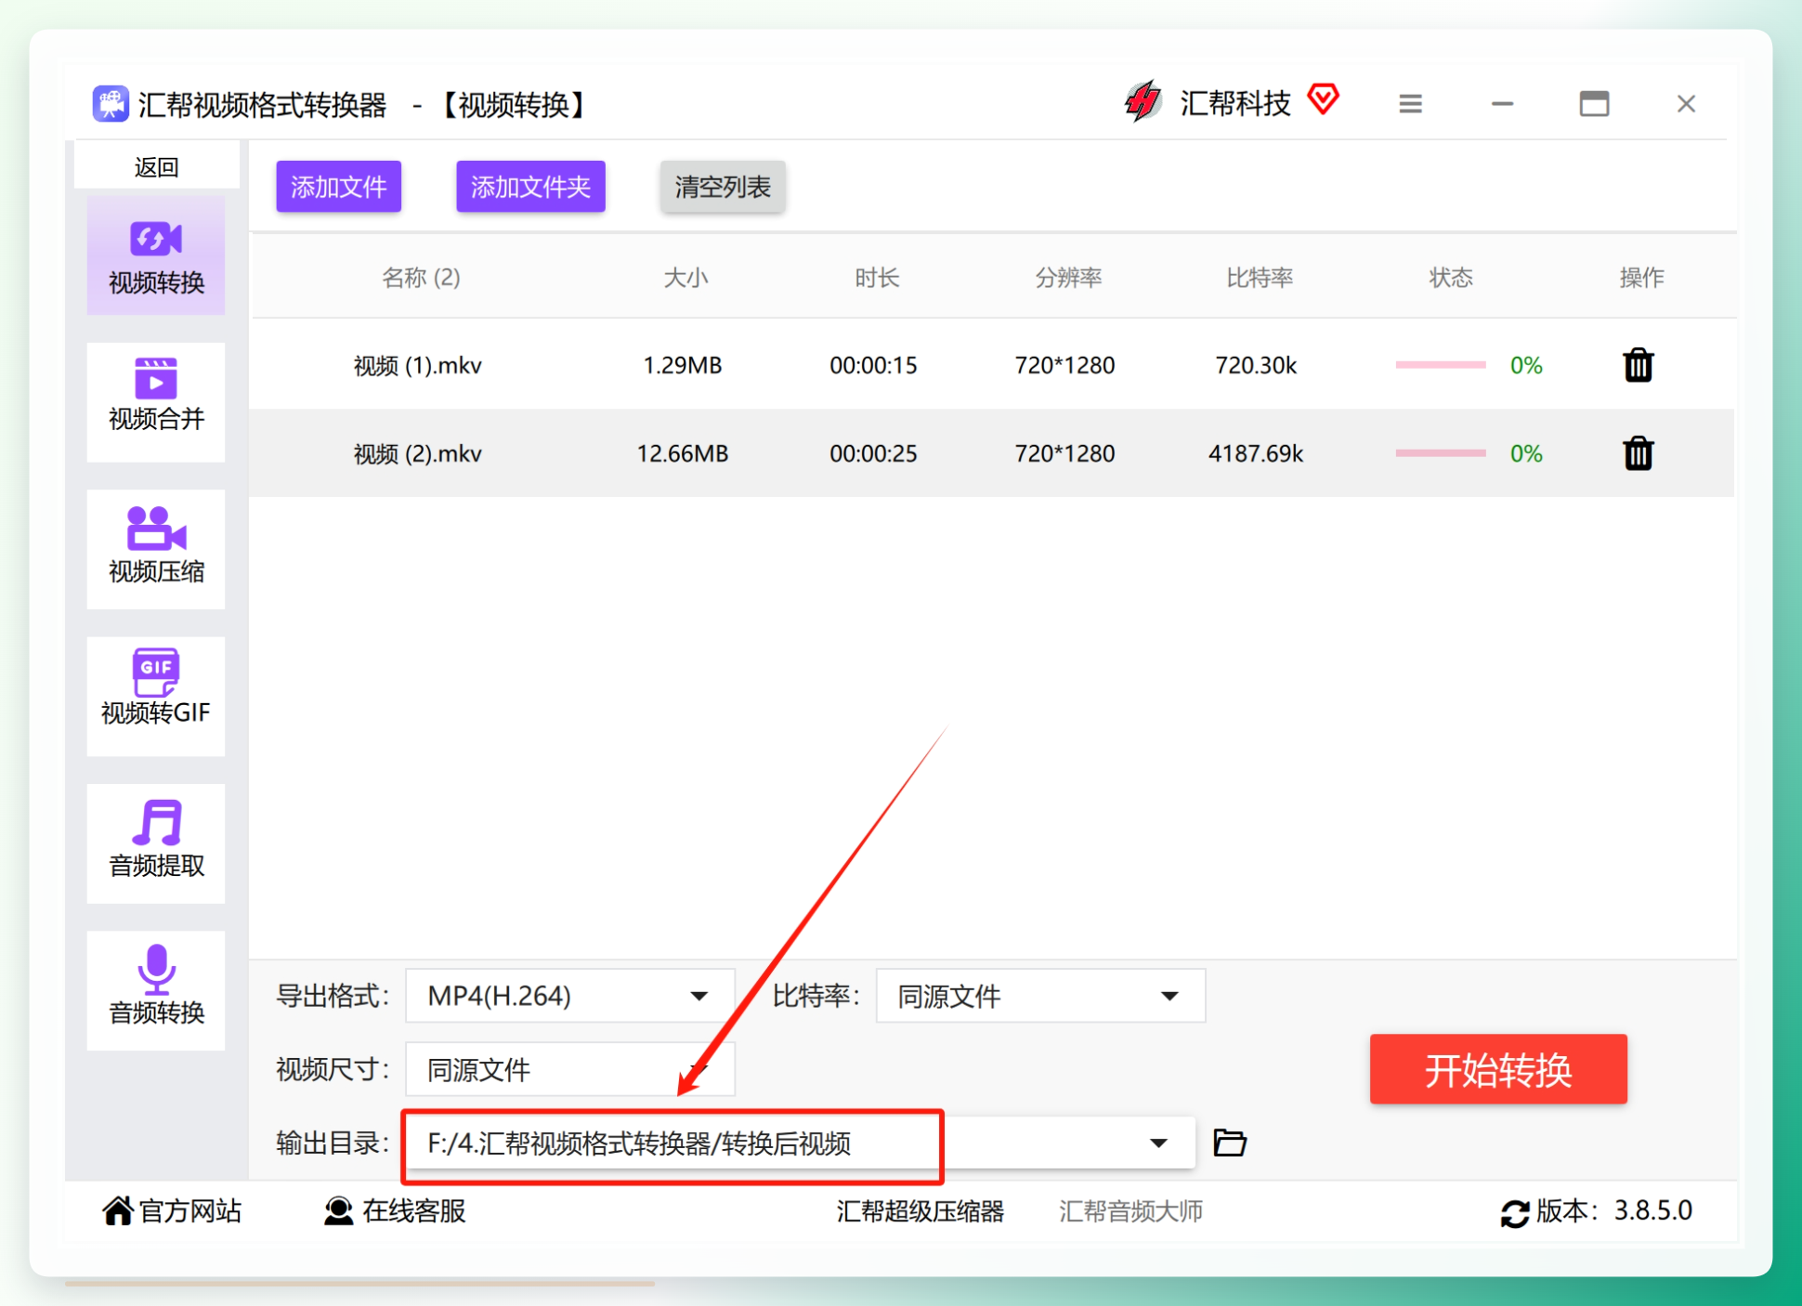Browse output folder via folder icon

point(1230,1143)
